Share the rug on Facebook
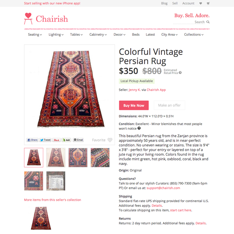Image resolution: width=234 pixels, height=234 pixels. click(33, 140)
